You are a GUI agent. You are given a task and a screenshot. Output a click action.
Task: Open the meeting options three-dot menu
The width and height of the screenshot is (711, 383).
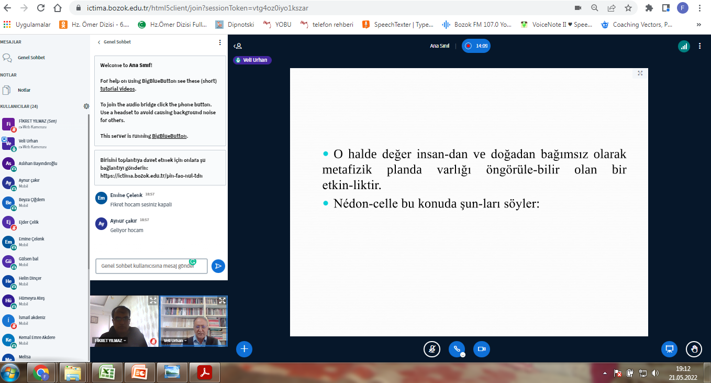point(700,46)
